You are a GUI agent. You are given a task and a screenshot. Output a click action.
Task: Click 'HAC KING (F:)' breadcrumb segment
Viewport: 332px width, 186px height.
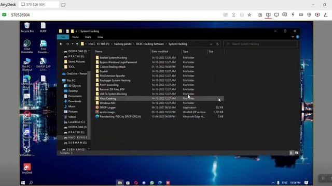coord(99,44)
